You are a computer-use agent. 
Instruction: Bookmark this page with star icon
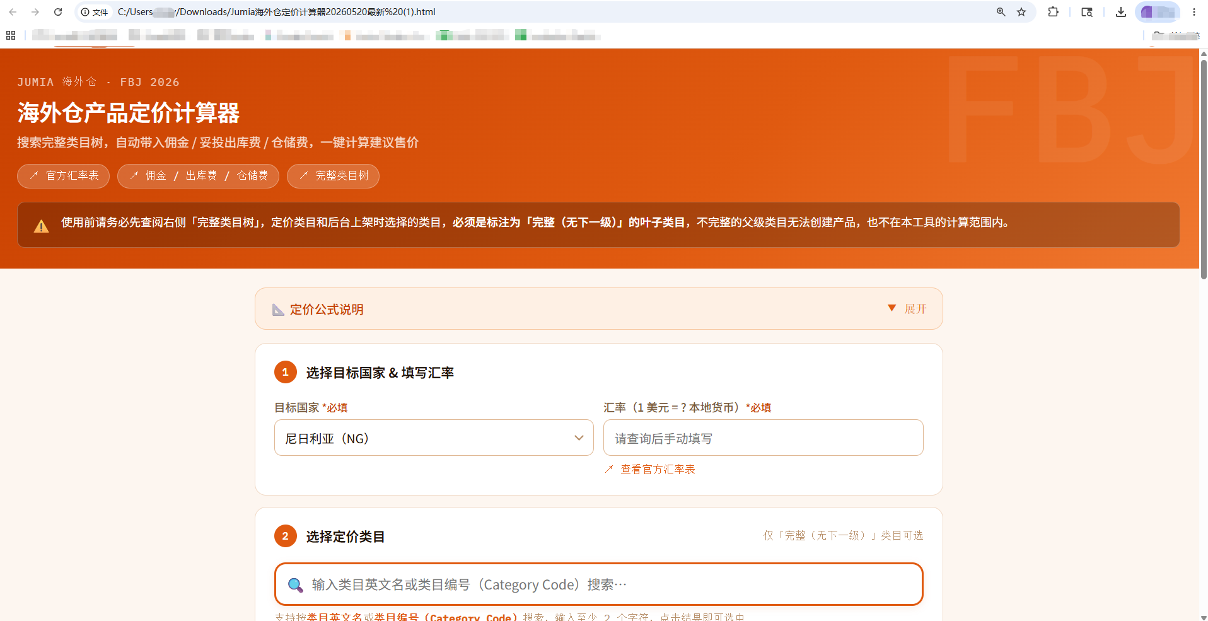(x=1021, y=12)
